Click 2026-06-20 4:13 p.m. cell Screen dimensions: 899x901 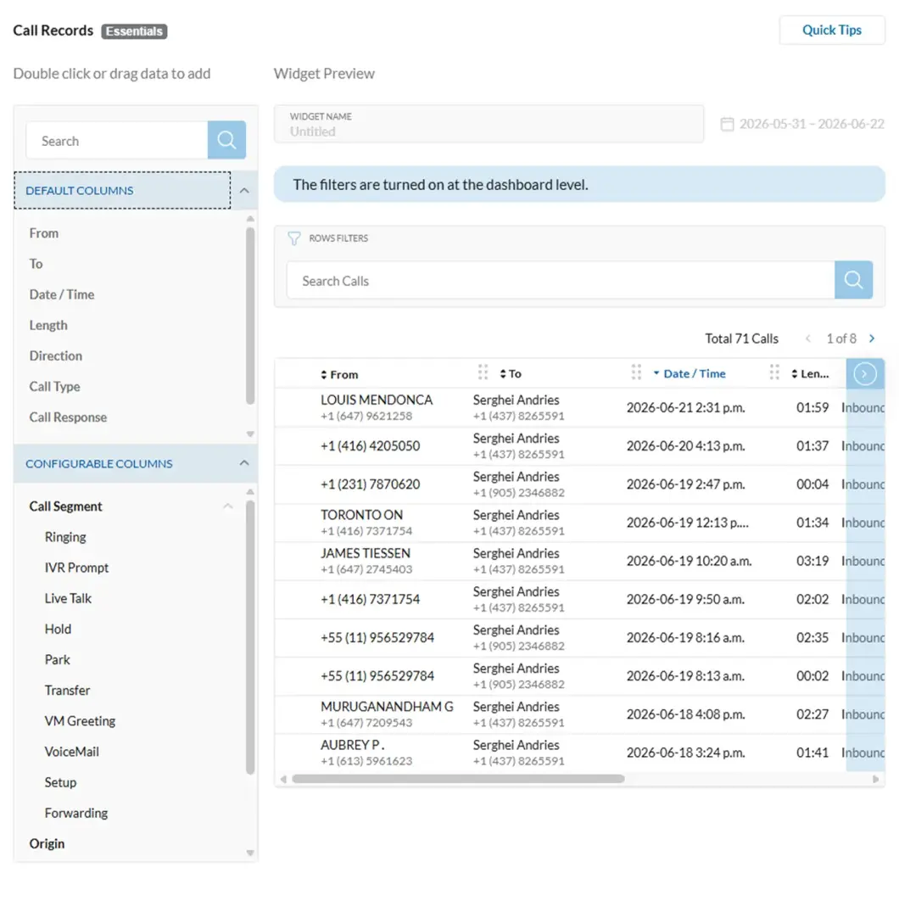(684, 446)
